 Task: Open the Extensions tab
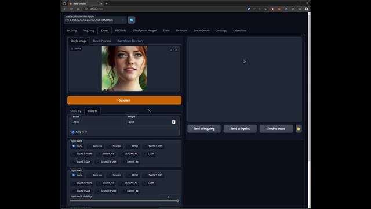[x=239, y=31]
